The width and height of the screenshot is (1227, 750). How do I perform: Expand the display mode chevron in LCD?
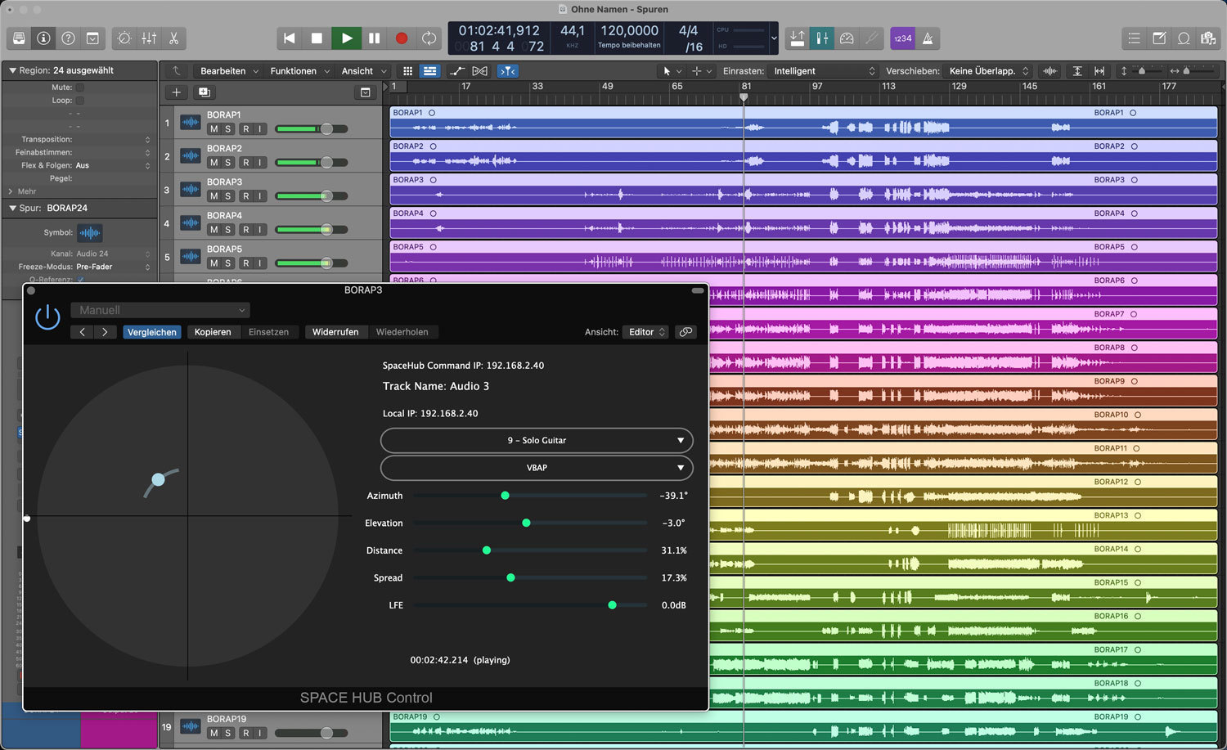[x=774, y=38]
